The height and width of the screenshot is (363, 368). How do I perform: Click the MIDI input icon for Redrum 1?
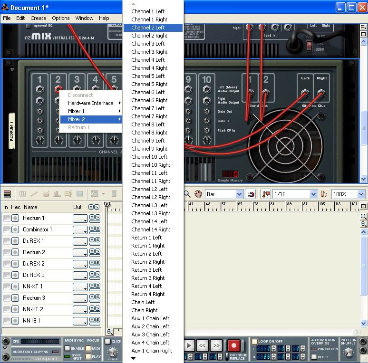(x=7, y=218)
